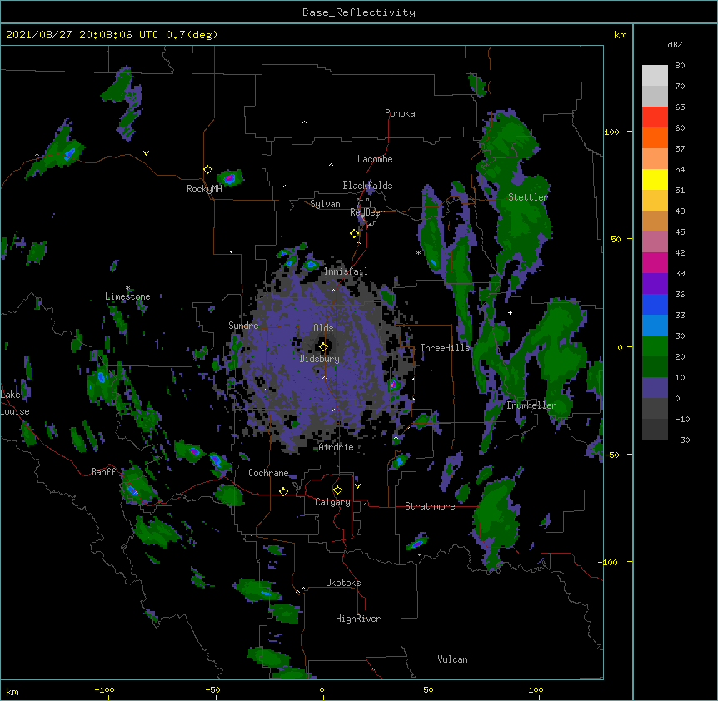718x701 pixels.
Task: Click the ThreeHills label
Action: [x=446, y=348]
